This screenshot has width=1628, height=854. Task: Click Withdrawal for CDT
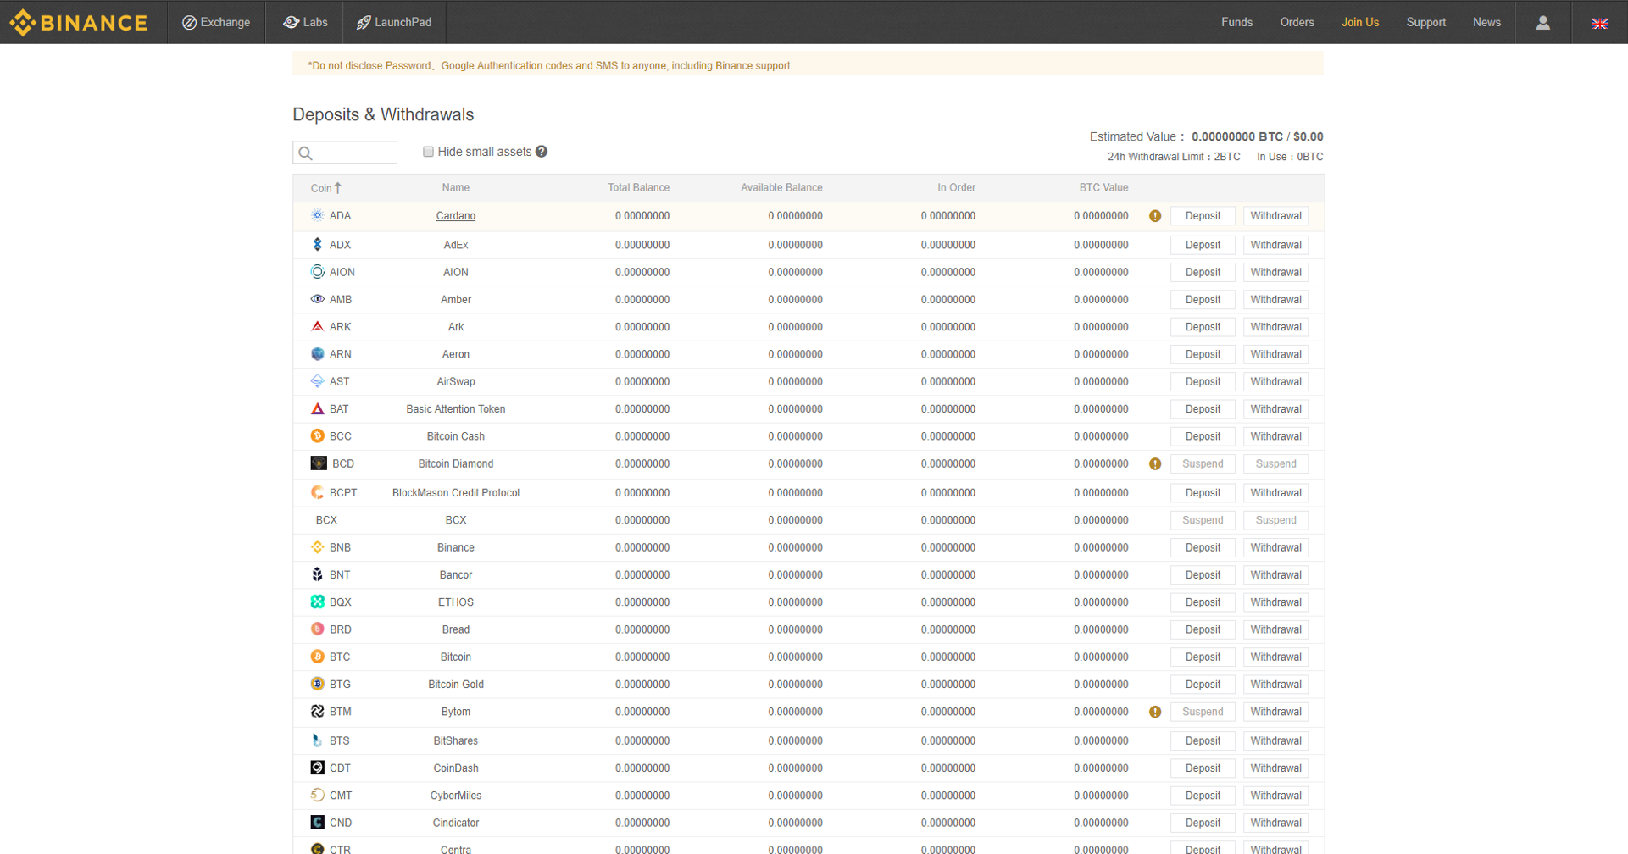click(x=1275, y=768)
